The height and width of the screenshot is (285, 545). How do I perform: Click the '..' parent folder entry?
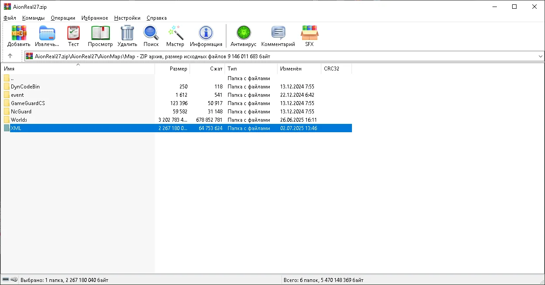12,78
